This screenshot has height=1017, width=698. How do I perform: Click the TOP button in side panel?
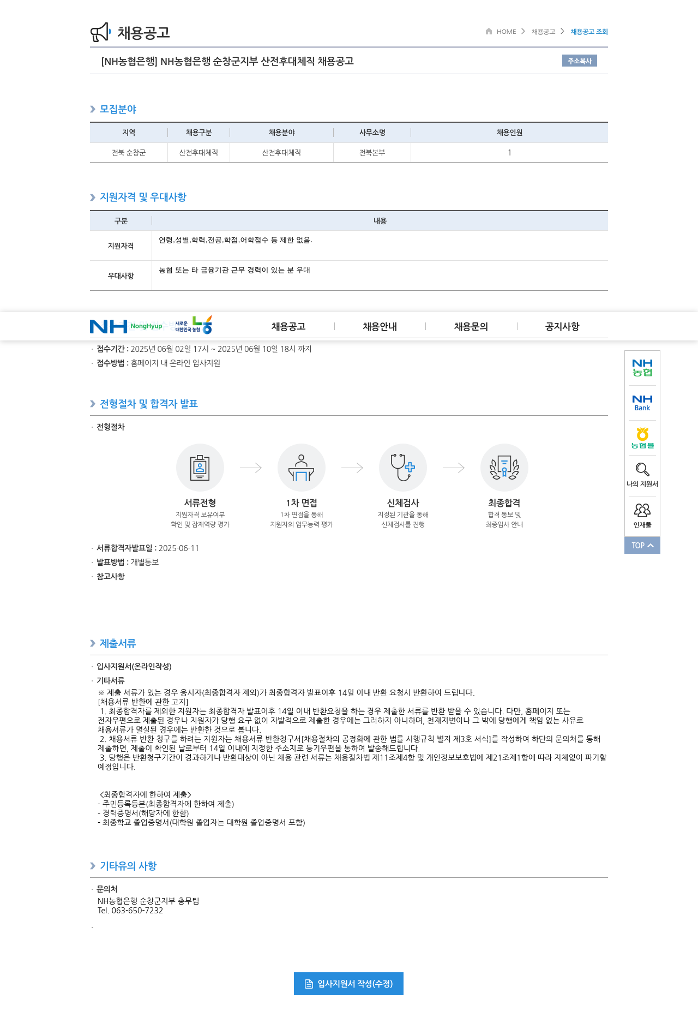coord(642,545)
